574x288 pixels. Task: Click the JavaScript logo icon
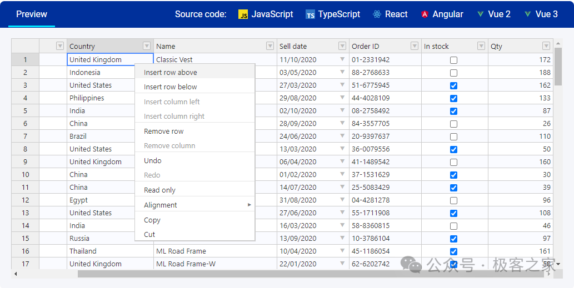click(243, 14)
